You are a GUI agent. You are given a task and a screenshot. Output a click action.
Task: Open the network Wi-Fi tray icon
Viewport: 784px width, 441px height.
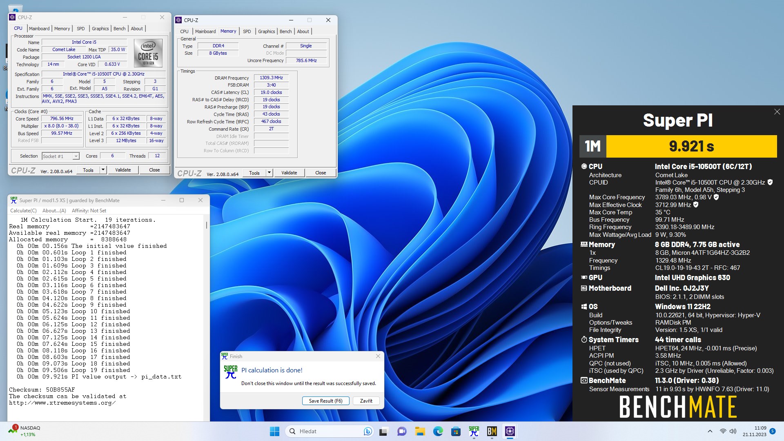pos(723,431)
